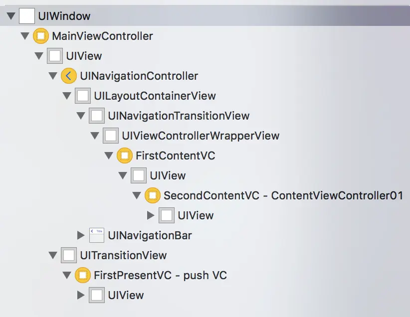
Task: Expand UIView under FirstPresentVC
Action: (81, 295)
